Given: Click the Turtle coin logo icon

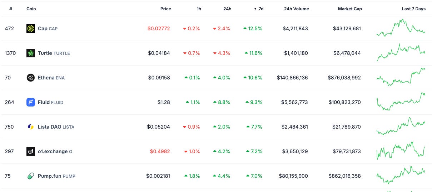Looking at the screenshot, I should point(31,53).
